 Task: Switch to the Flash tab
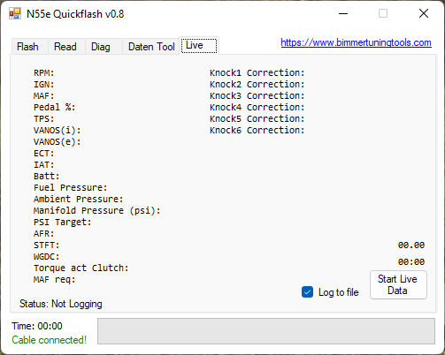click(x=29, y=47)
